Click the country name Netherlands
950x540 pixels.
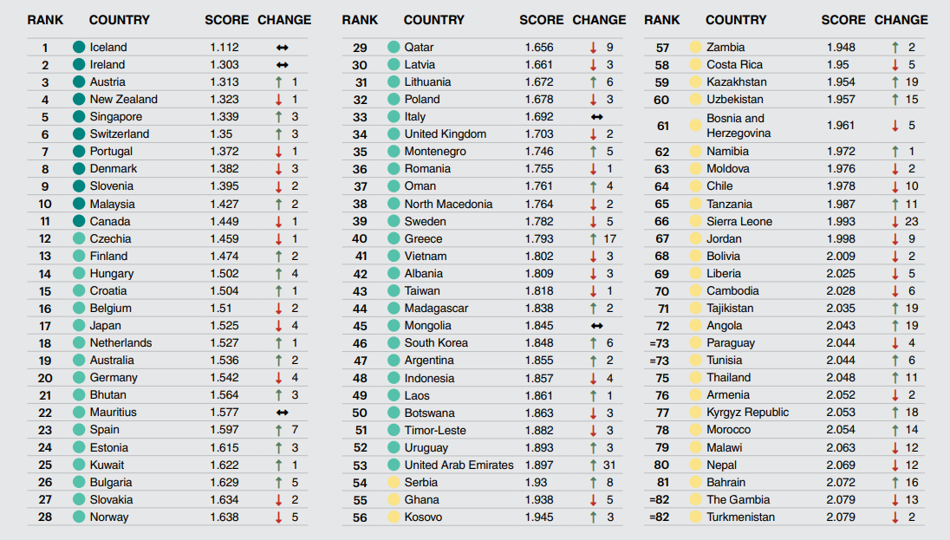pos(120,342)
